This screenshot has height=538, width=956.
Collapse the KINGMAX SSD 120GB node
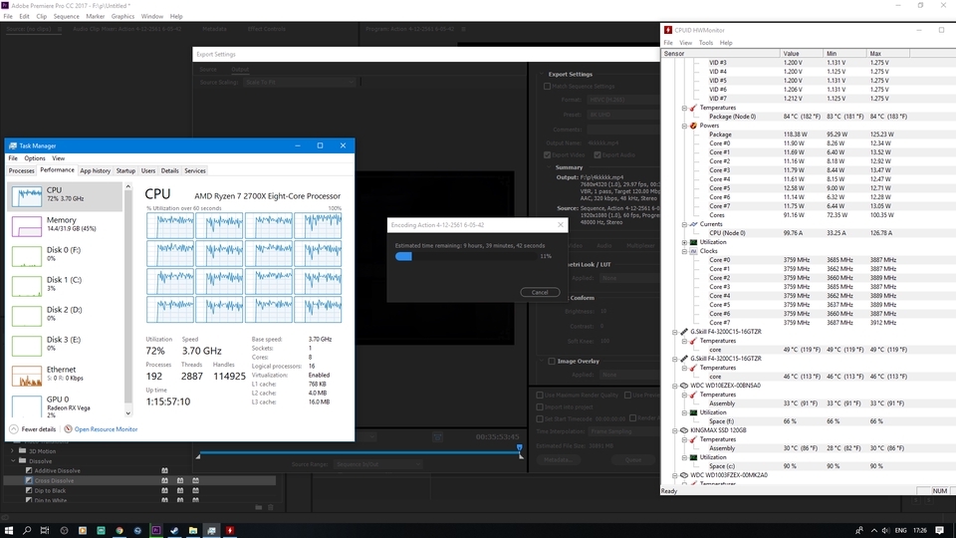point(675,430)
